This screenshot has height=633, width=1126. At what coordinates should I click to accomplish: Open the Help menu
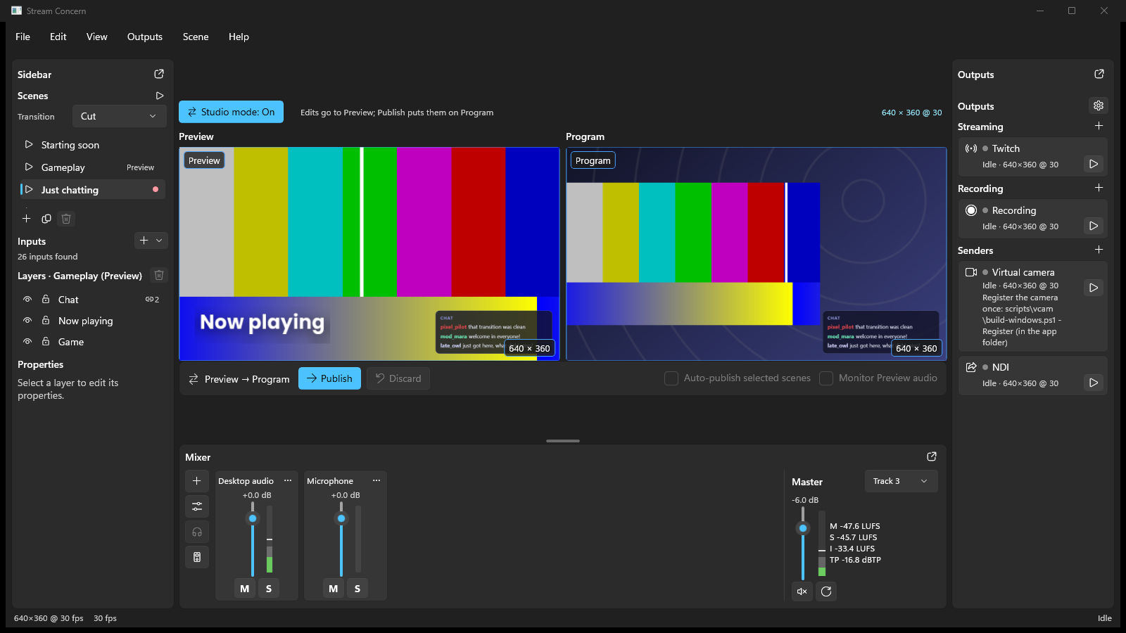[x=239, y=37]
